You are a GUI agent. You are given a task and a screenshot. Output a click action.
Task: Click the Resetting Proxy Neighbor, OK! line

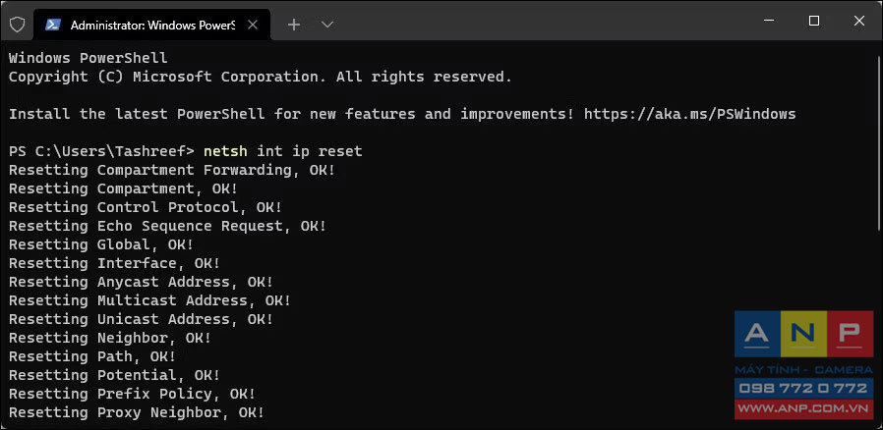[x=137, y=412]
